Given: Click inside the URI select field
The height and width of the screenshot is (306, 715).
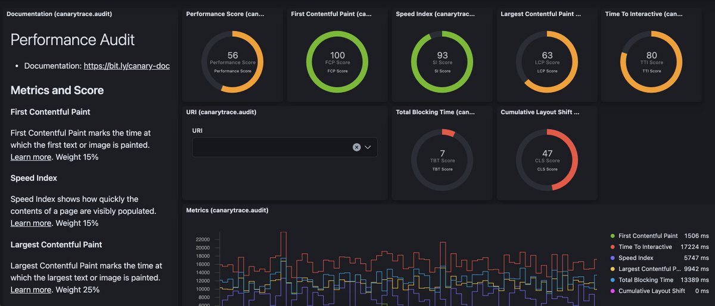Looking at the screenshot, I should point(285,147).
